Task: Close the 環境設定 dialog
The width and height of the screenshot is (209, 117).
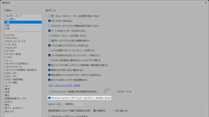Action: [206, 3]
